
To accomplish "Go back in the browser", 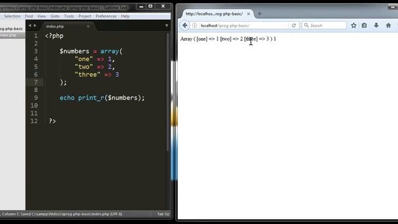I will click(185, 26).
